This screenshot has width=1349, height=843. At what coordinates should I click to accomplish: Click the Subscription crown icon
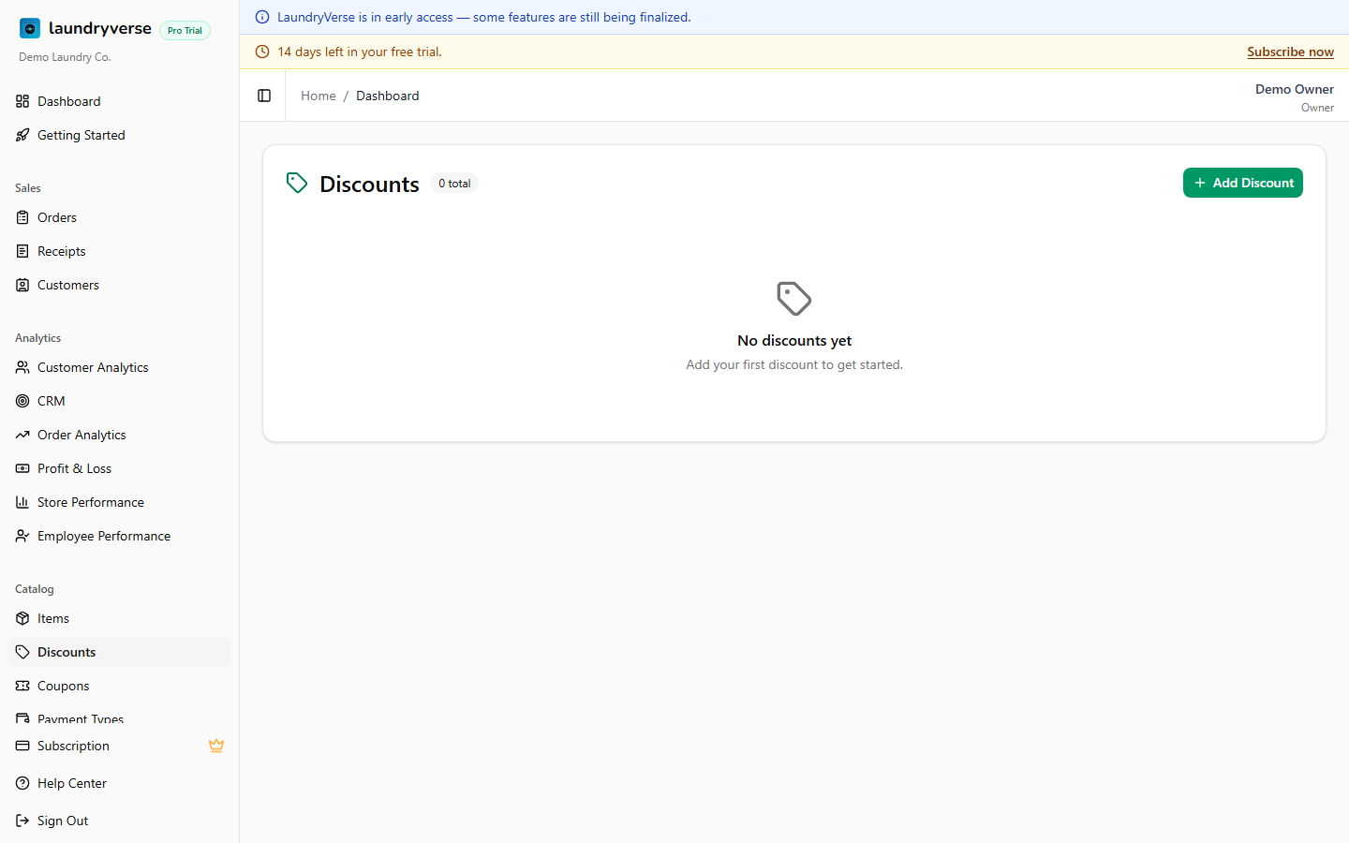coord(216,746)
